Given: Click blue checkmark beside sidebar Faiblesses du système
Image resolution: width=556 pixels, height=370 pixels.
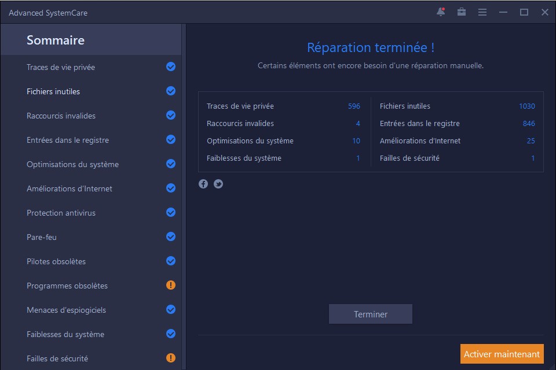Looking at the screenshot, I should point(170,334).
